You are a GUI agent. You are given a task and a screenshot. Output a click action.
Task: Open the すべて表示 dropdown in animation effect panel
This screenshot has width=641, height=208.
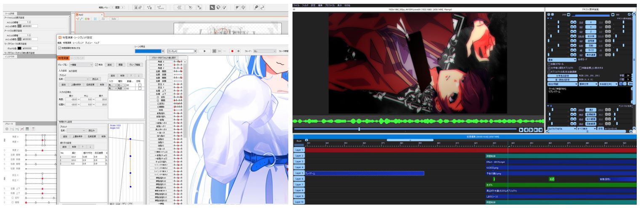[x=587, y=128]
